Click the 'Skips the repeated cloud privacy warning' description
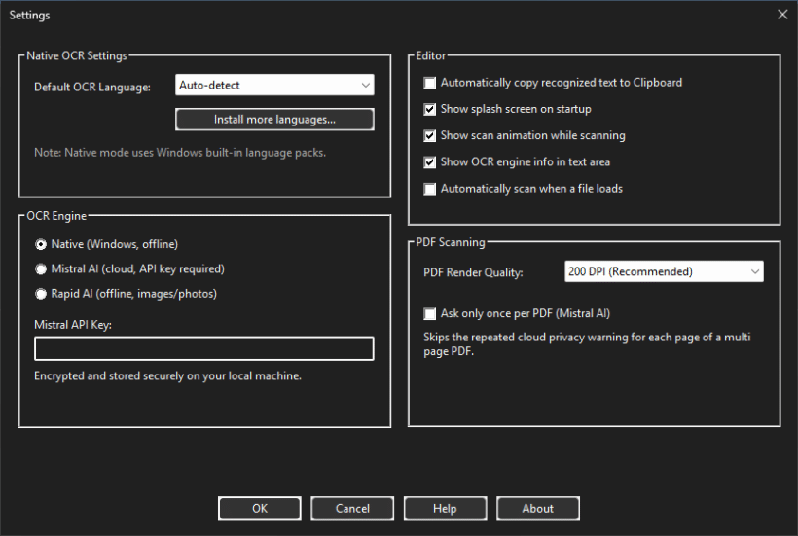This screenshot has height=536, width=798. [587, 344]
